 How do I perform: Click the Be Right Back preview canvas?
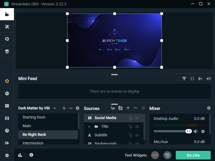tap(114, 40)
